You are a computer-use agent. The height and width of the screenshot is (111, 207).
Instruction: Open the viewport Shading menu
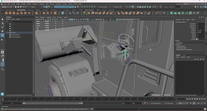point(42,17)
